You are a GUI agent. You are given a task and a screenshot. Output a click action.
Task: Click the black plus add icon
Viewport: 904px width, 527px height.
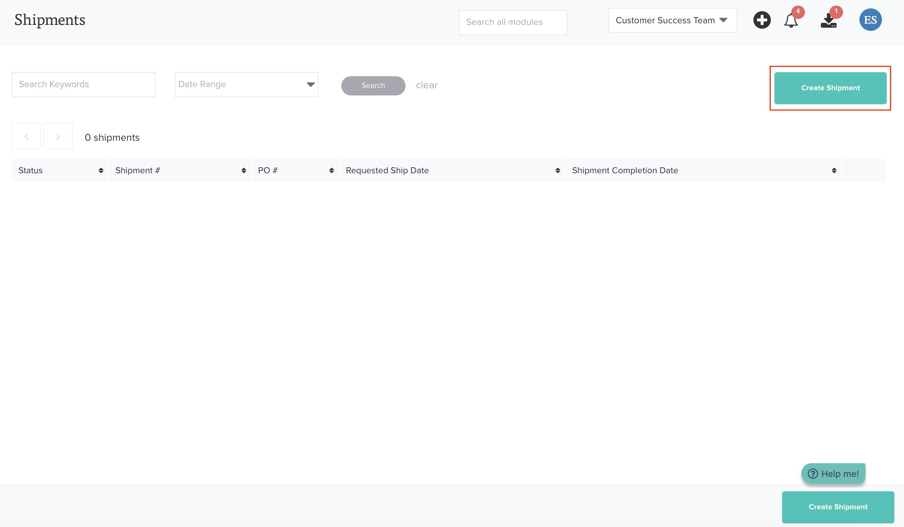pos(762,20)
